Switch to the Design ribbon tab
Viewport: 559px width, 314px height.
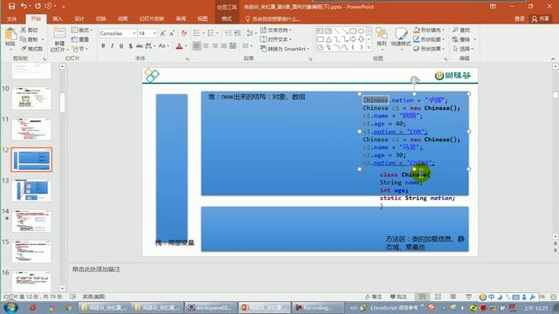click(x=79, y=18)
